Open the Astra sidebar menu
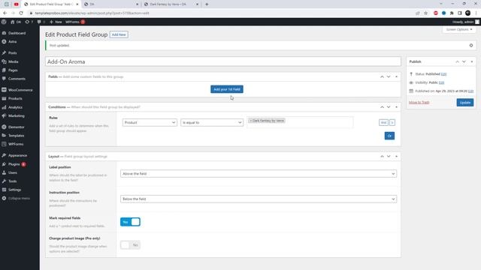The width and height of the screenshot is (481, 270). 13,42
